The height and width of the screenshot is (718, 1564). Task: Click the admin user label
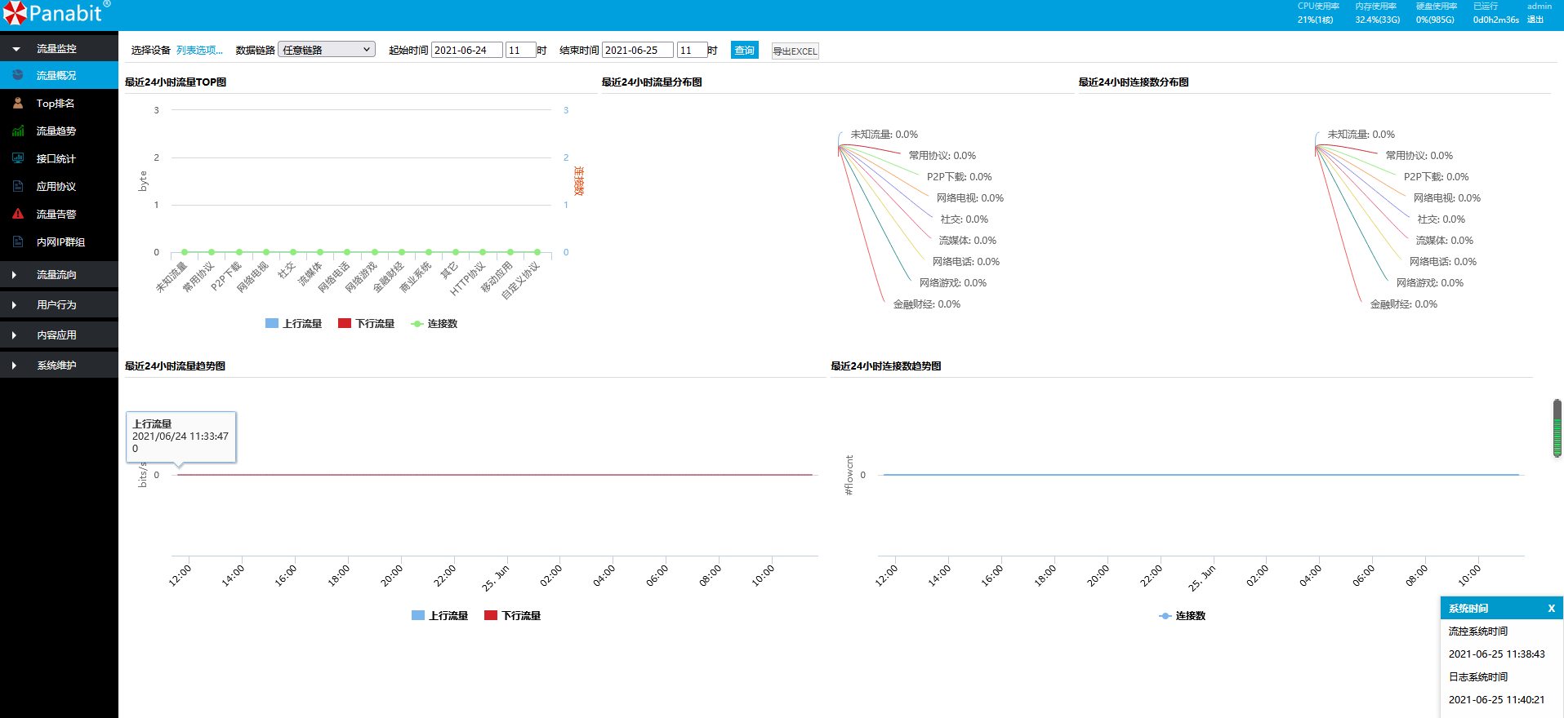coord(1539,6)
